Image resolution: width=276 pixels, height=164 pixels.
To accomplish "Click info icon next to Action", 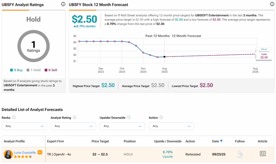I will point(161,117).
